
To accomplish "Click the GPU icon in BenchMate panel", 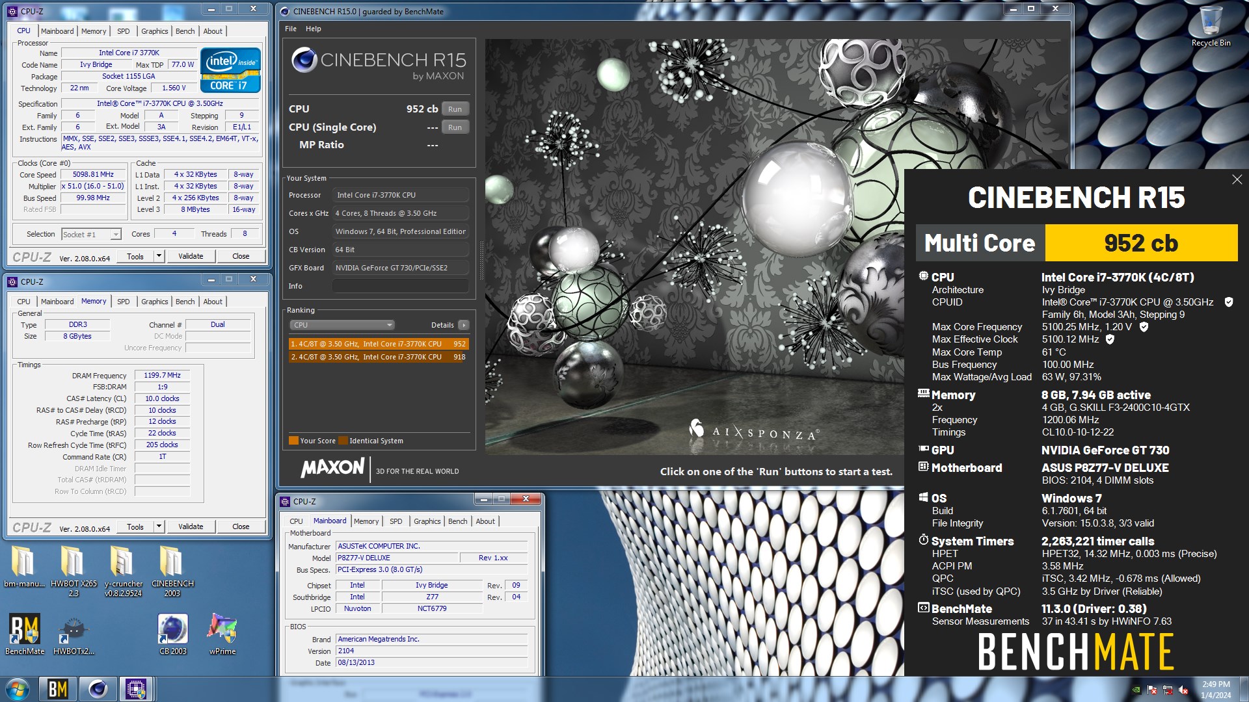I will coord(923,448).
